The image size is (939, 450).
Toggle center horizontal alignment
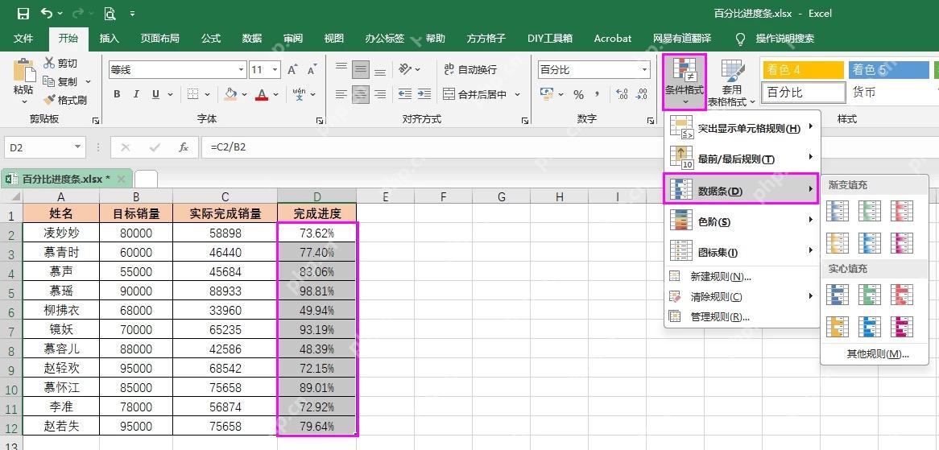coord(361,94)
